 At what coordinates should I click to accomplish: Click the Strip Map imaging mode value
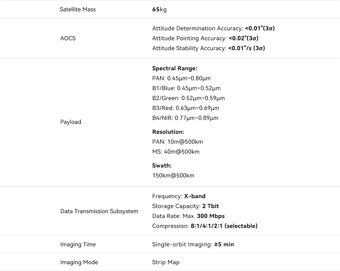[x=166, y=262]
